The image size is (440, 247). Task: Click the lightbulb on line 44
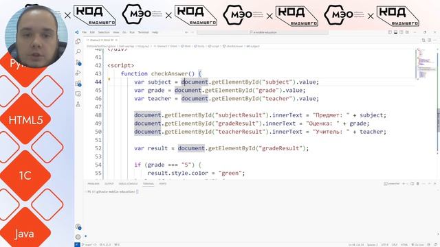109,80
